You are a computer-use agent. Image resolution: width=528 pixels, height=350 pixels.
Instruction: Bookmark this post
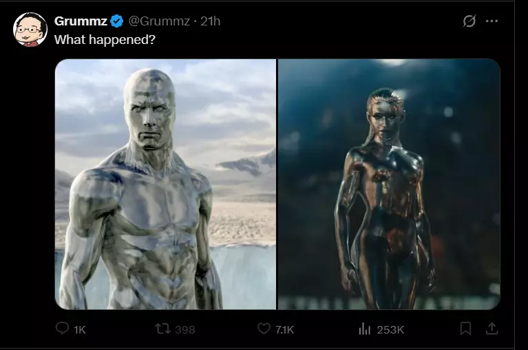pyautogui.click(x=465, y=329)
